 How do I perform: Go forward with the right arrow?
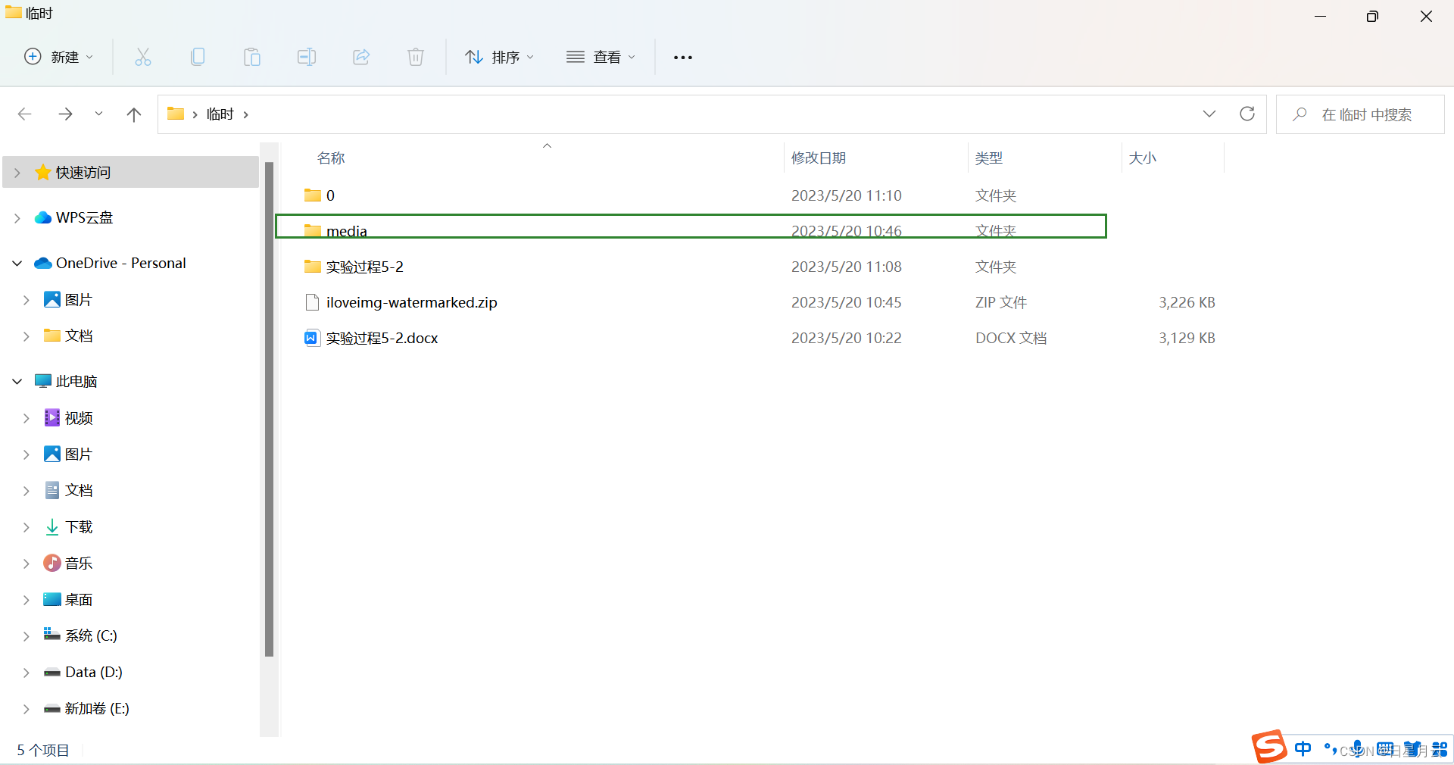65,114
